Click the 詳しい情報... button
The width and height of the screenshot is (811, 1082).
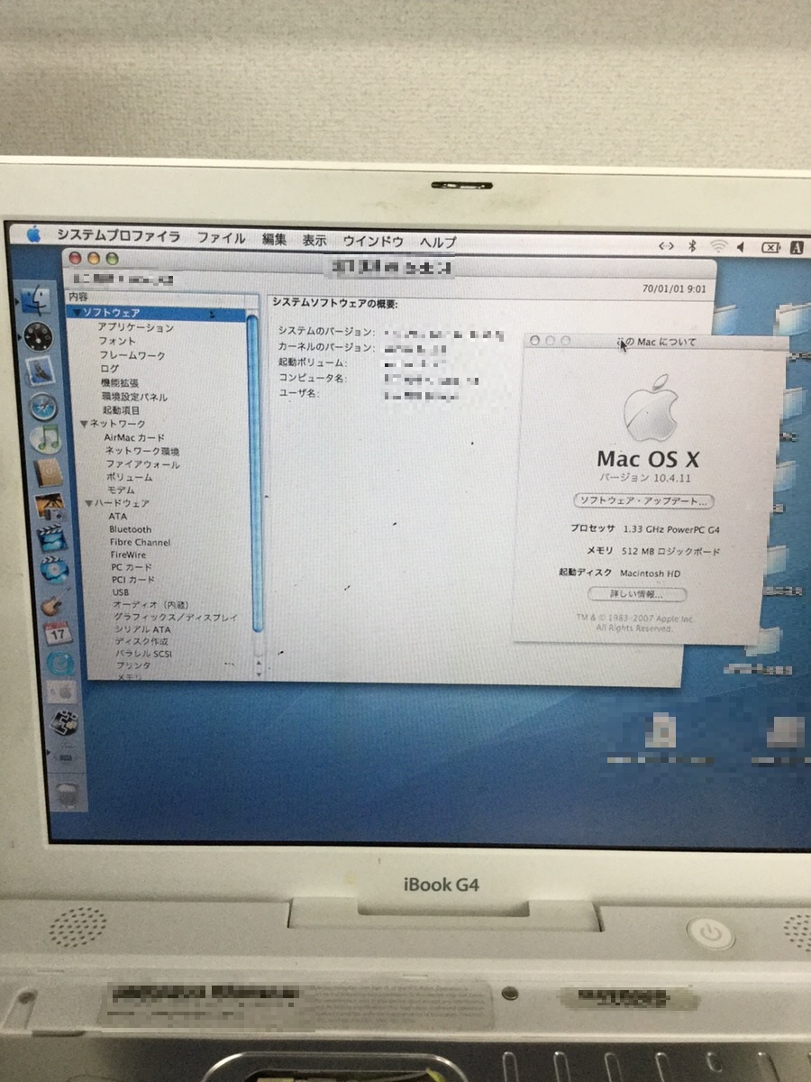[x=637, y=594]
